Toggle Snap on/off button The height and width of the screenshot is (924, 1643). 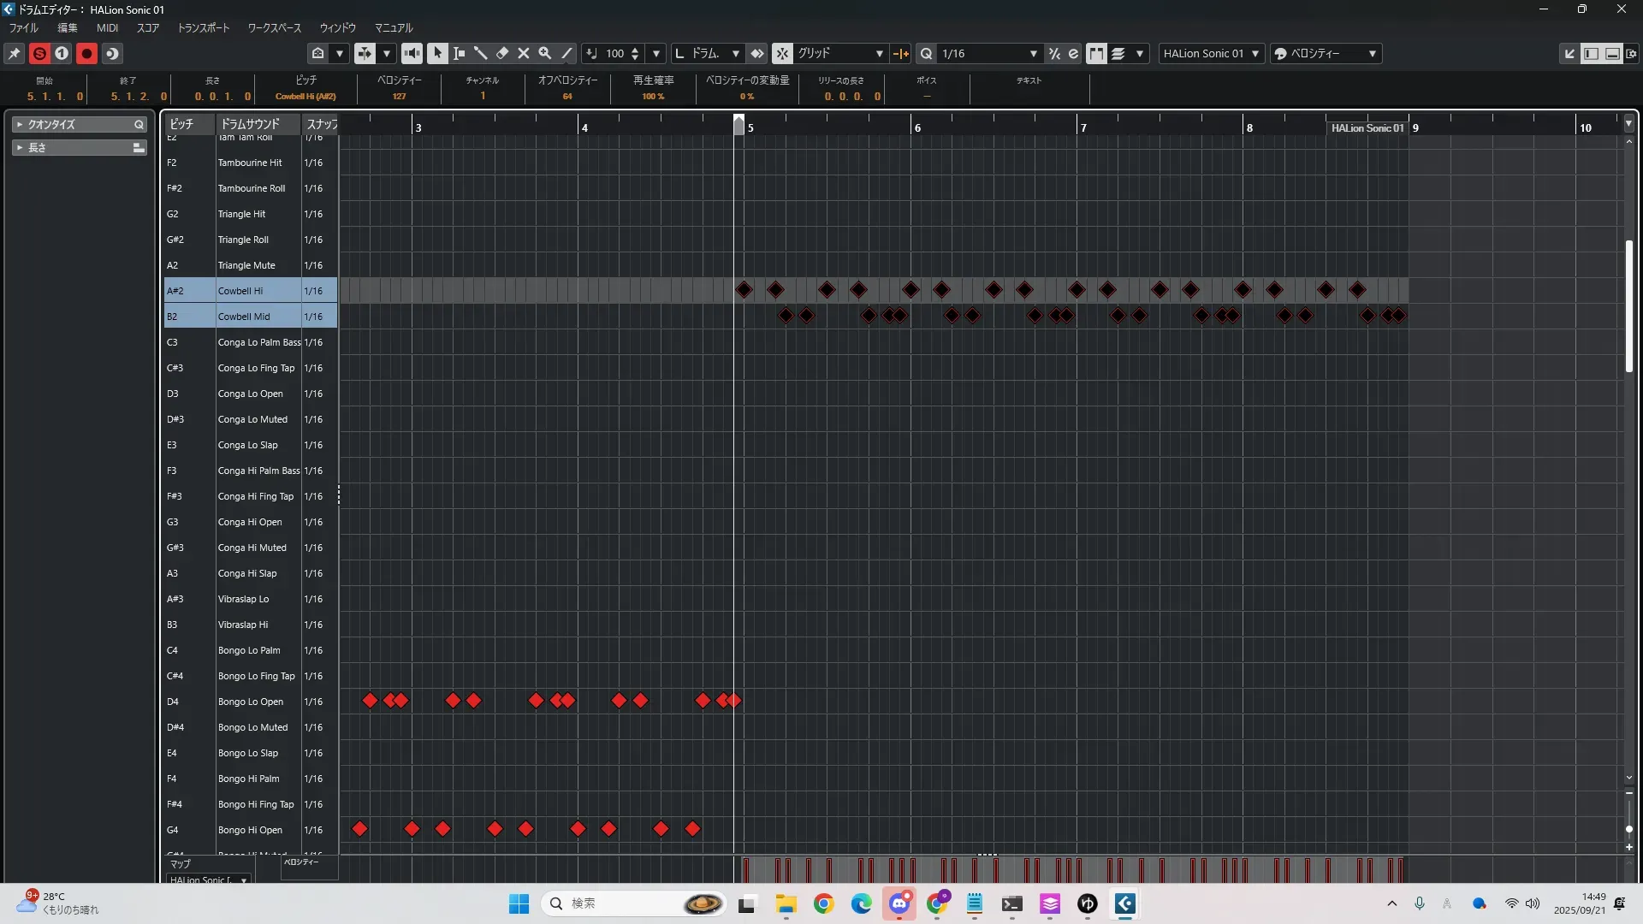click(782, 53)
